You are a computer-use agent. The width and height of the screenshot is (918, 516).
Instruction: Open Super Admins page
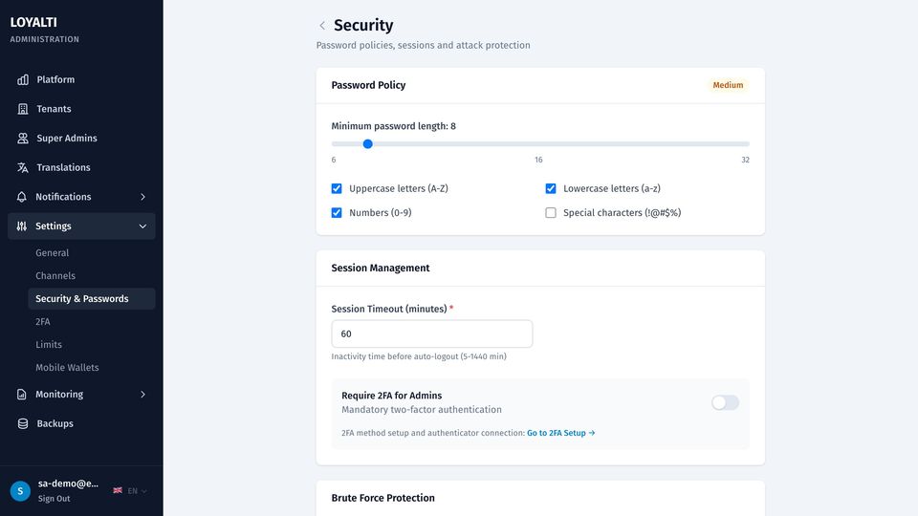[x=81, y=138]
